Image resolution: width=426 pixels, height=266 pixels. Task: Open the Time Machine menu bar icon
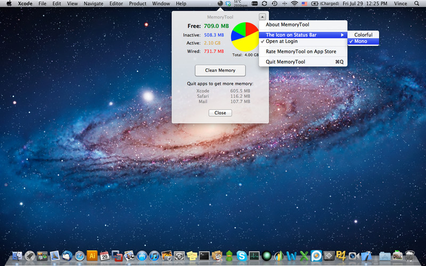point(274,4)
